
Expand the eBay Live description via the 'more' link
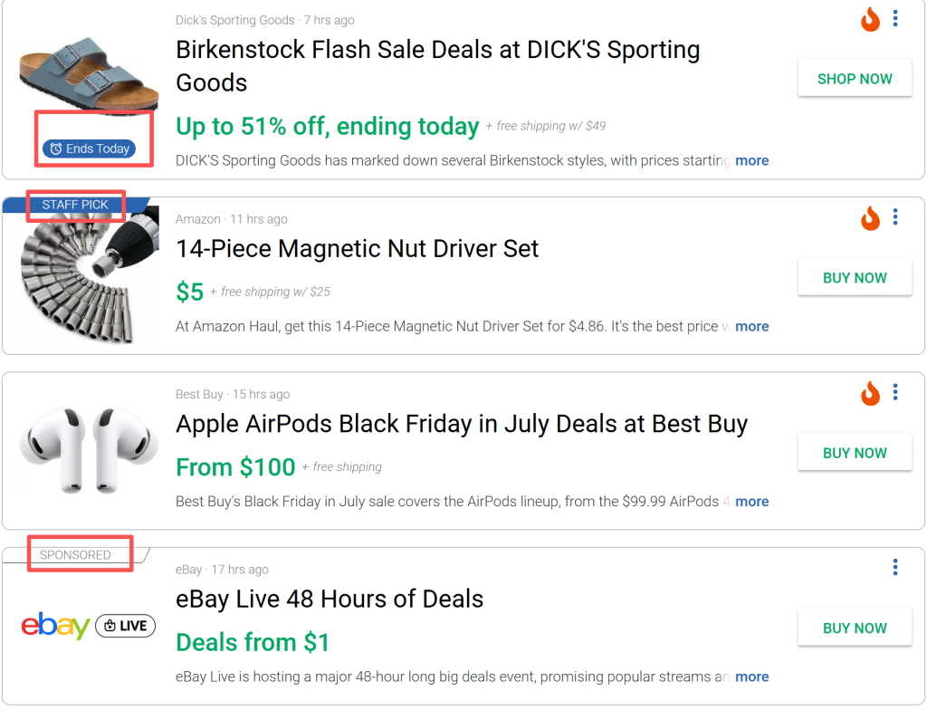tap(752, 676)
